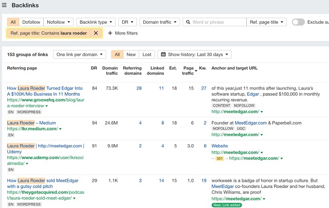
Task: Sort by the Page traffic column
Action: 188,71
